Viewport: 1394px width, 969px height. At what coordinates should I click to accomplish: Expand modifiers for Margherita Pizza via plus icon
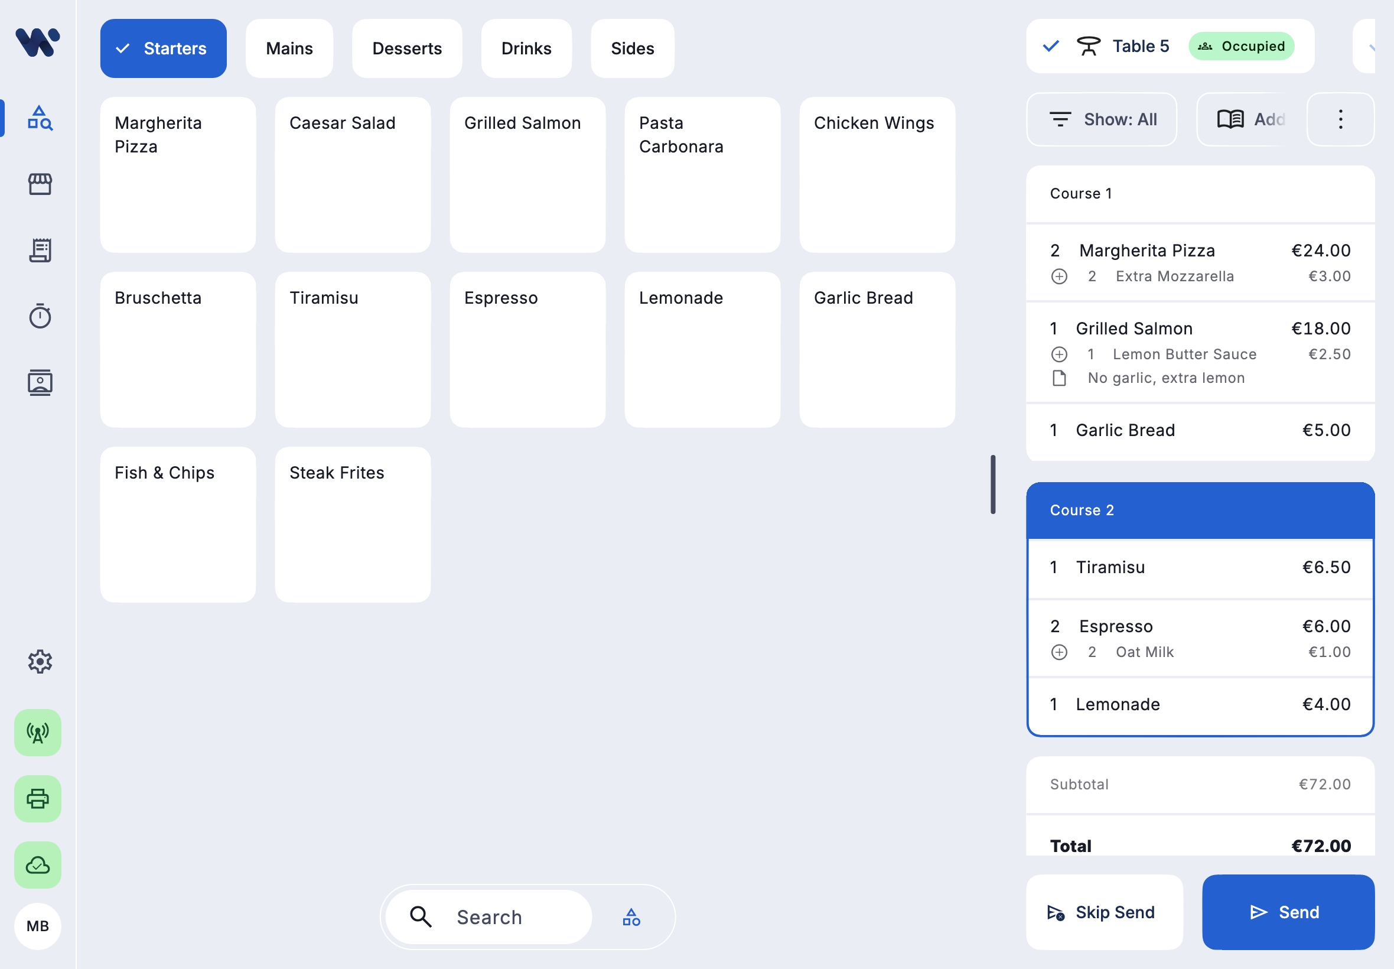pos(1059,277)
